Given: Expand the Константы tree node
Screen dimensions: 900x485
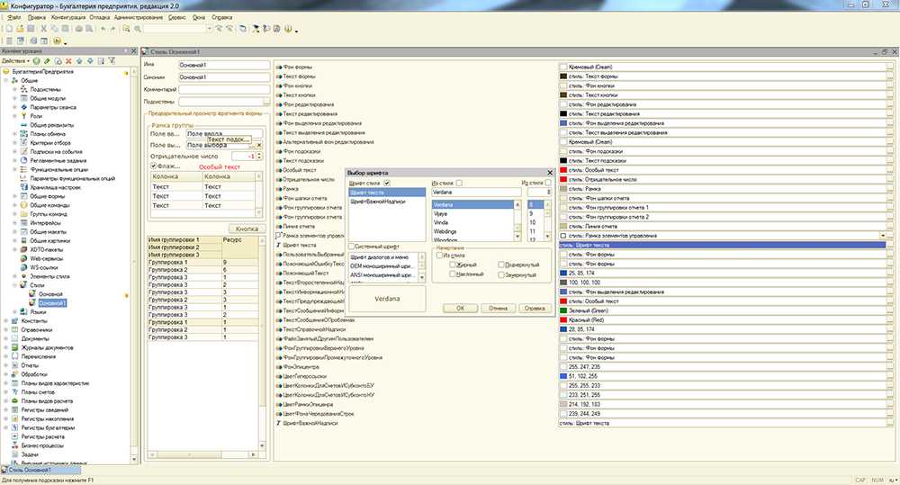Looking at the screenshot, I should (6, 319).
